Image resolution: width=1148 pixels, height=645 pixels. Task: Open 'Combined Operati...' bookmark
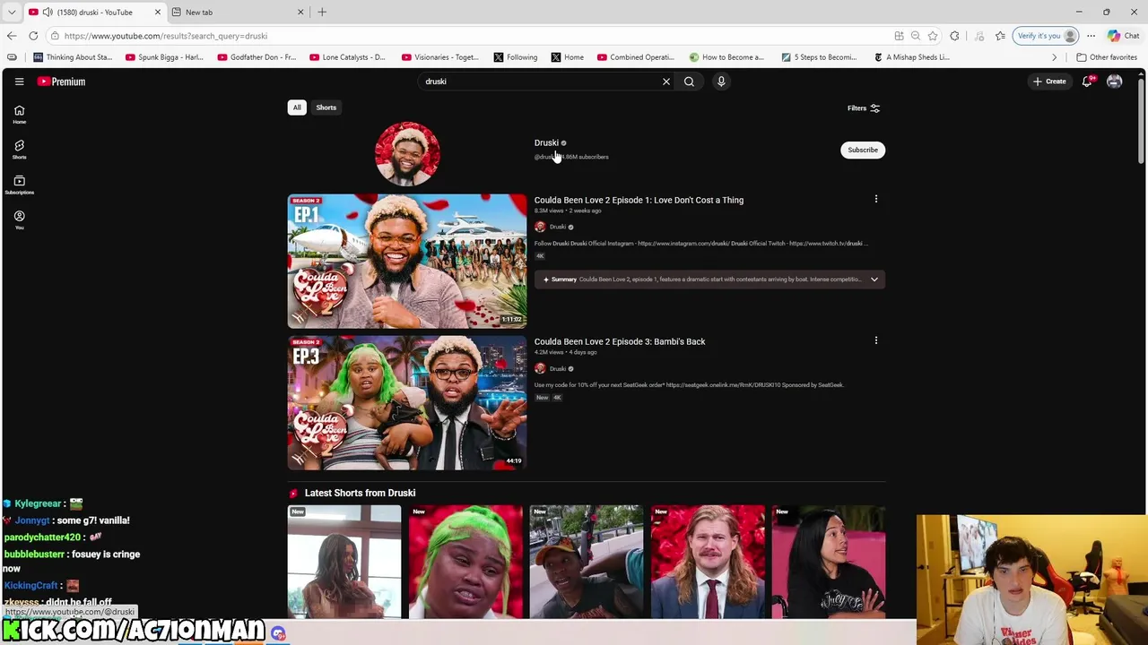(635, 57)
